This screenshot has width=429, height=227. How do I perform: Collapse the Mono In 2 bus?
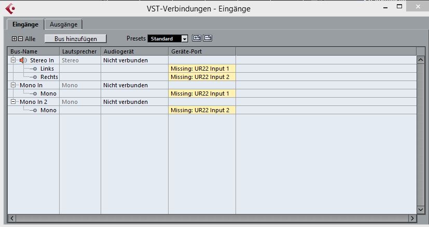pos(13,102)
